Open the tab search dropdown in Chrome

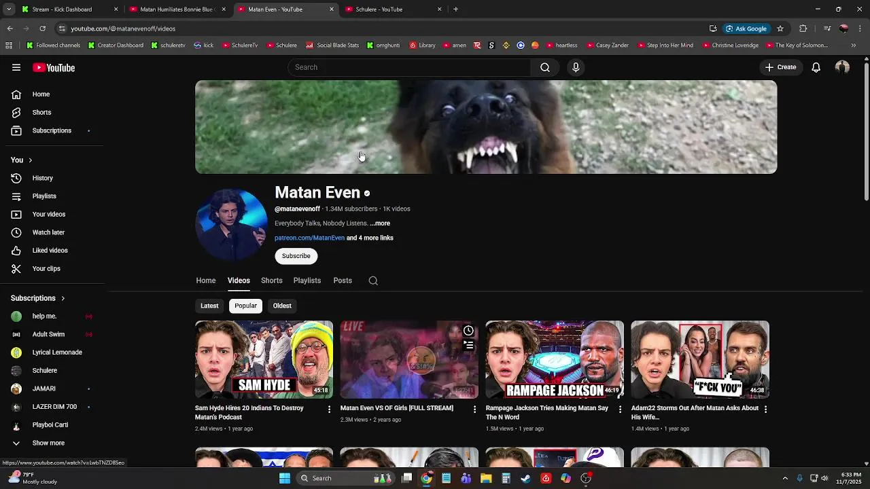[9, 10]
